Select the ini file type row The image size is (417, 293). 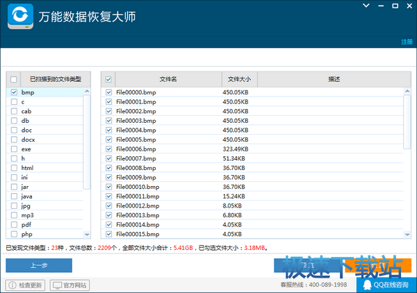coord(45,177)
